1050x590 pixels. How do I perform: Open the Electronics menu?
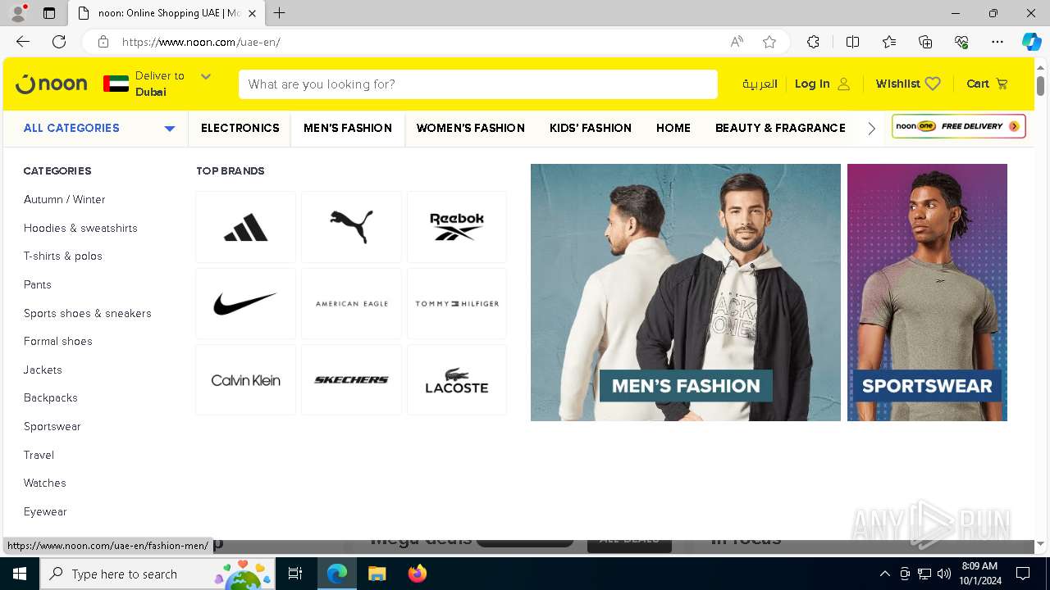[240, 128]
